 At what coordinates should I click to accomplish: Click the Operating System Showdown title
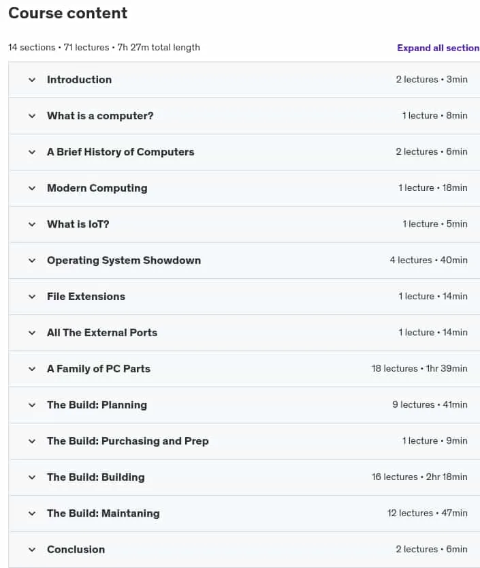(124, 260)
